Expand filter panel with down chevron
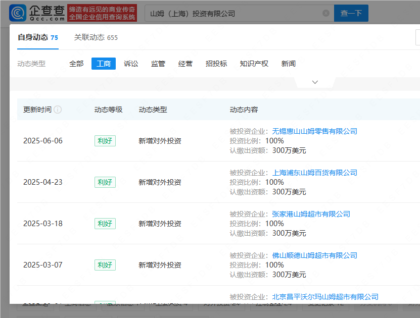The width and height of the screenshot is (420, 318). click(x=315, y=82)
